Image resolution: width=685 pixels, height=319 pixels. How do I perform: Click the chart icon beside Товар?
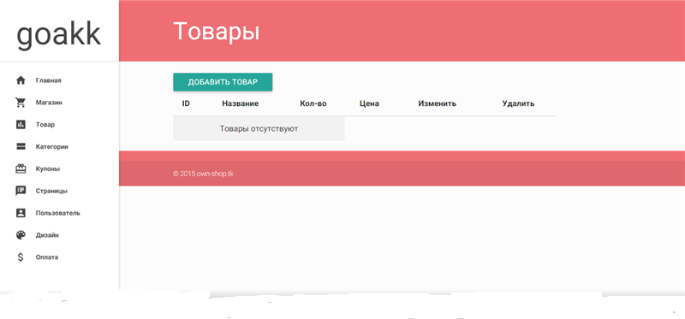(x=21, y=125)
